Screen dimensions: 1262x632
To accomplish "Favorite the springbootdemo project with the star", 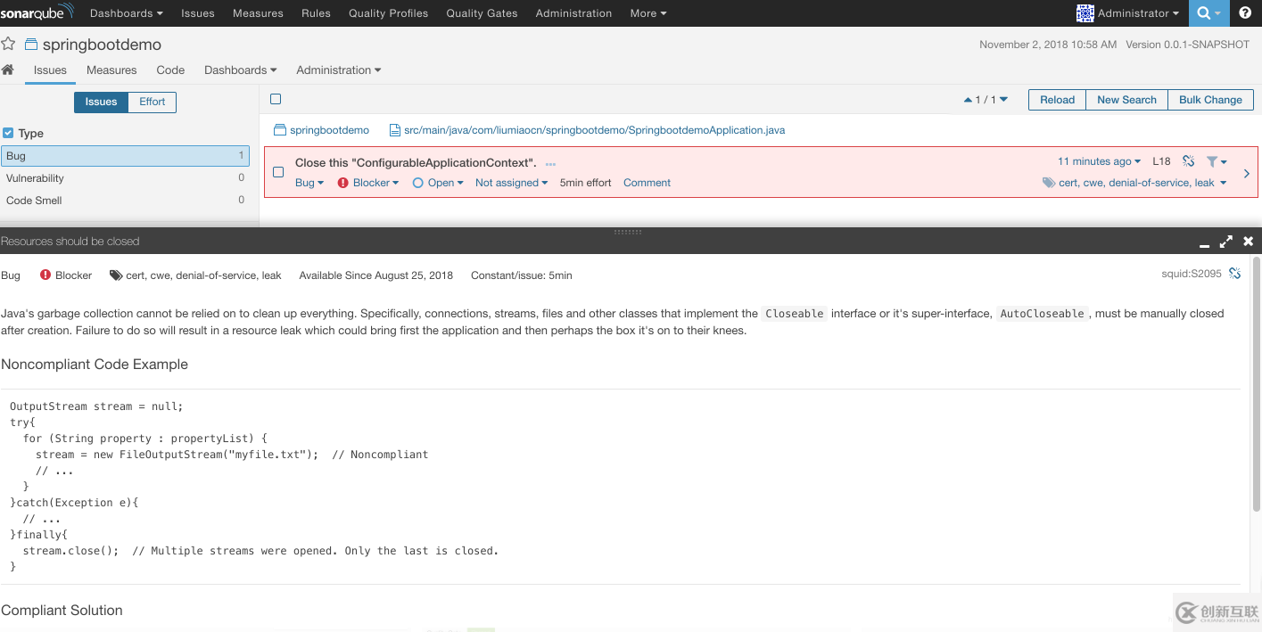I will coord(8,44).
